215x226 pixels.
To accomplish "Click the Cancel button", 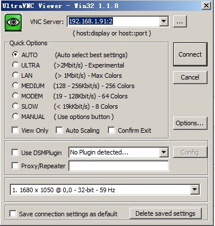I will pos(190,77).
